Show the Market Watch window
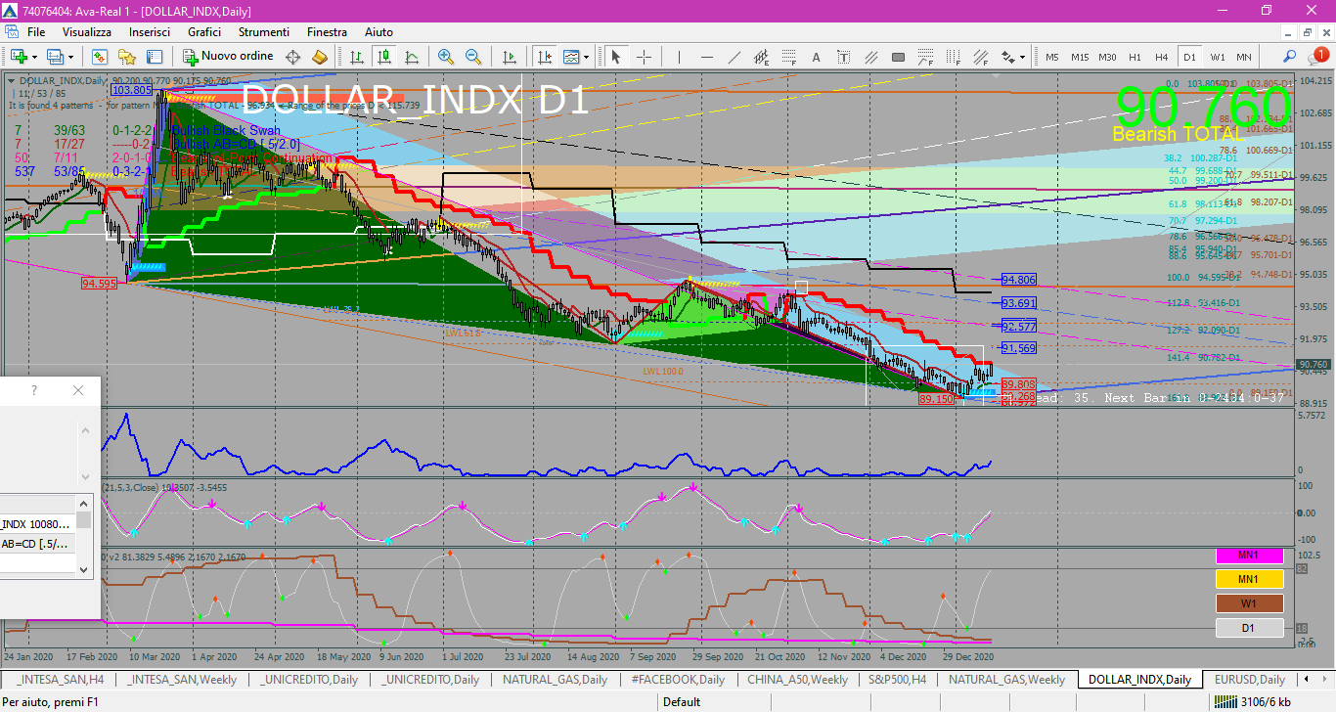1336x712 pixels. (x=99, y=57)
